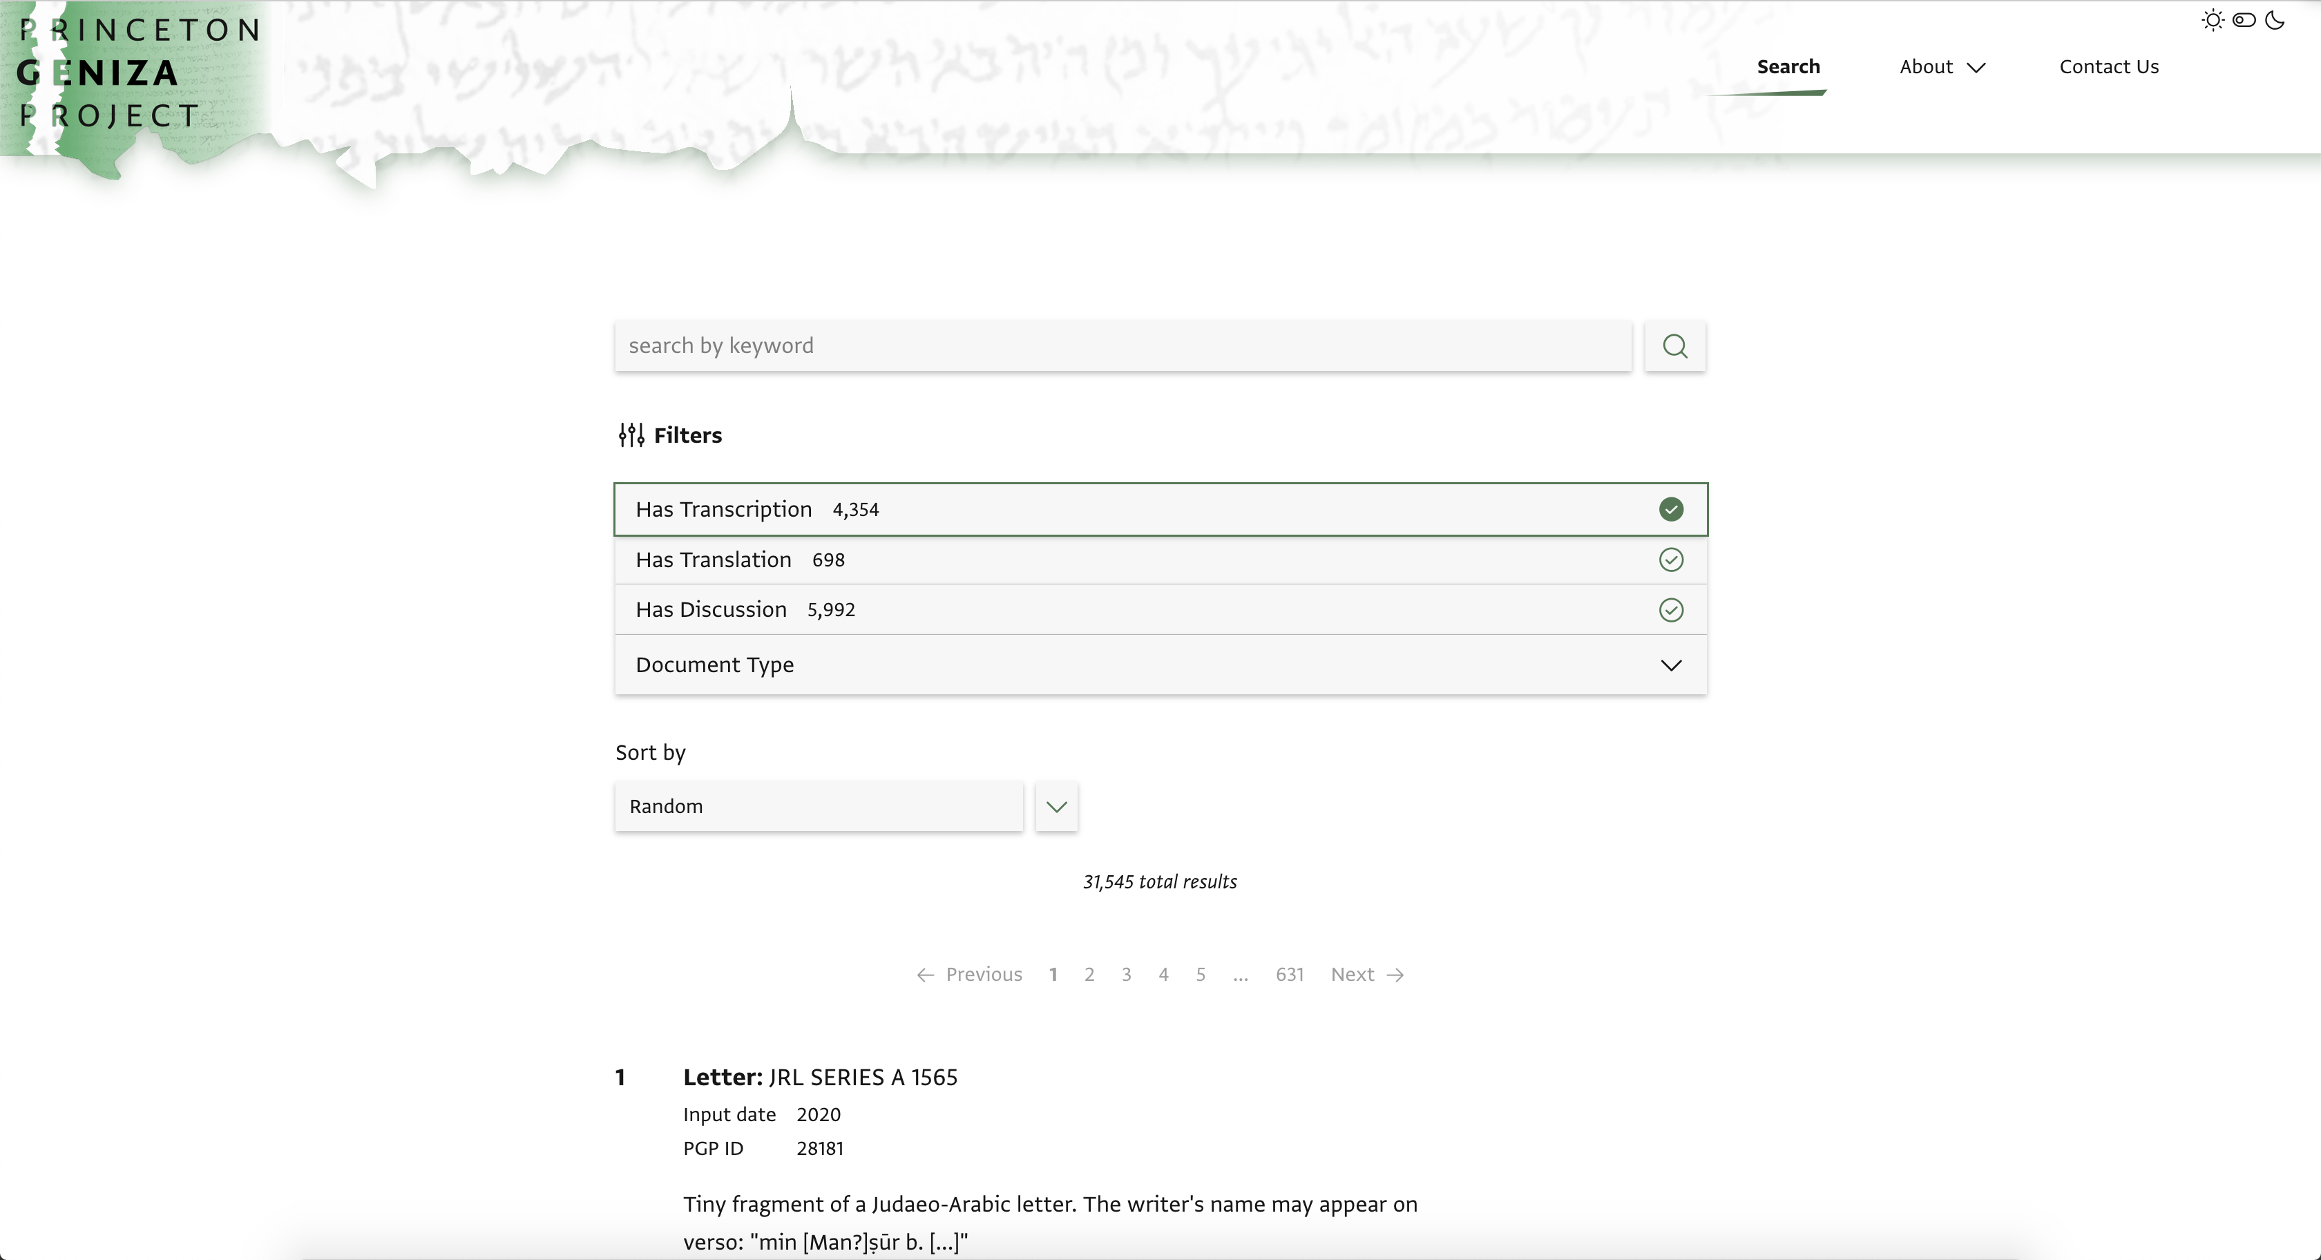Click the Document Type chevron icon

pos(1671,664)
